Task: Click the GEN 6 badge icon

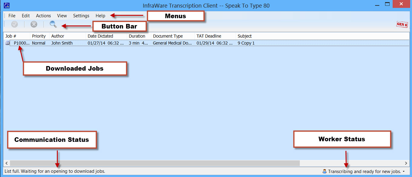Action: (402, 25)
